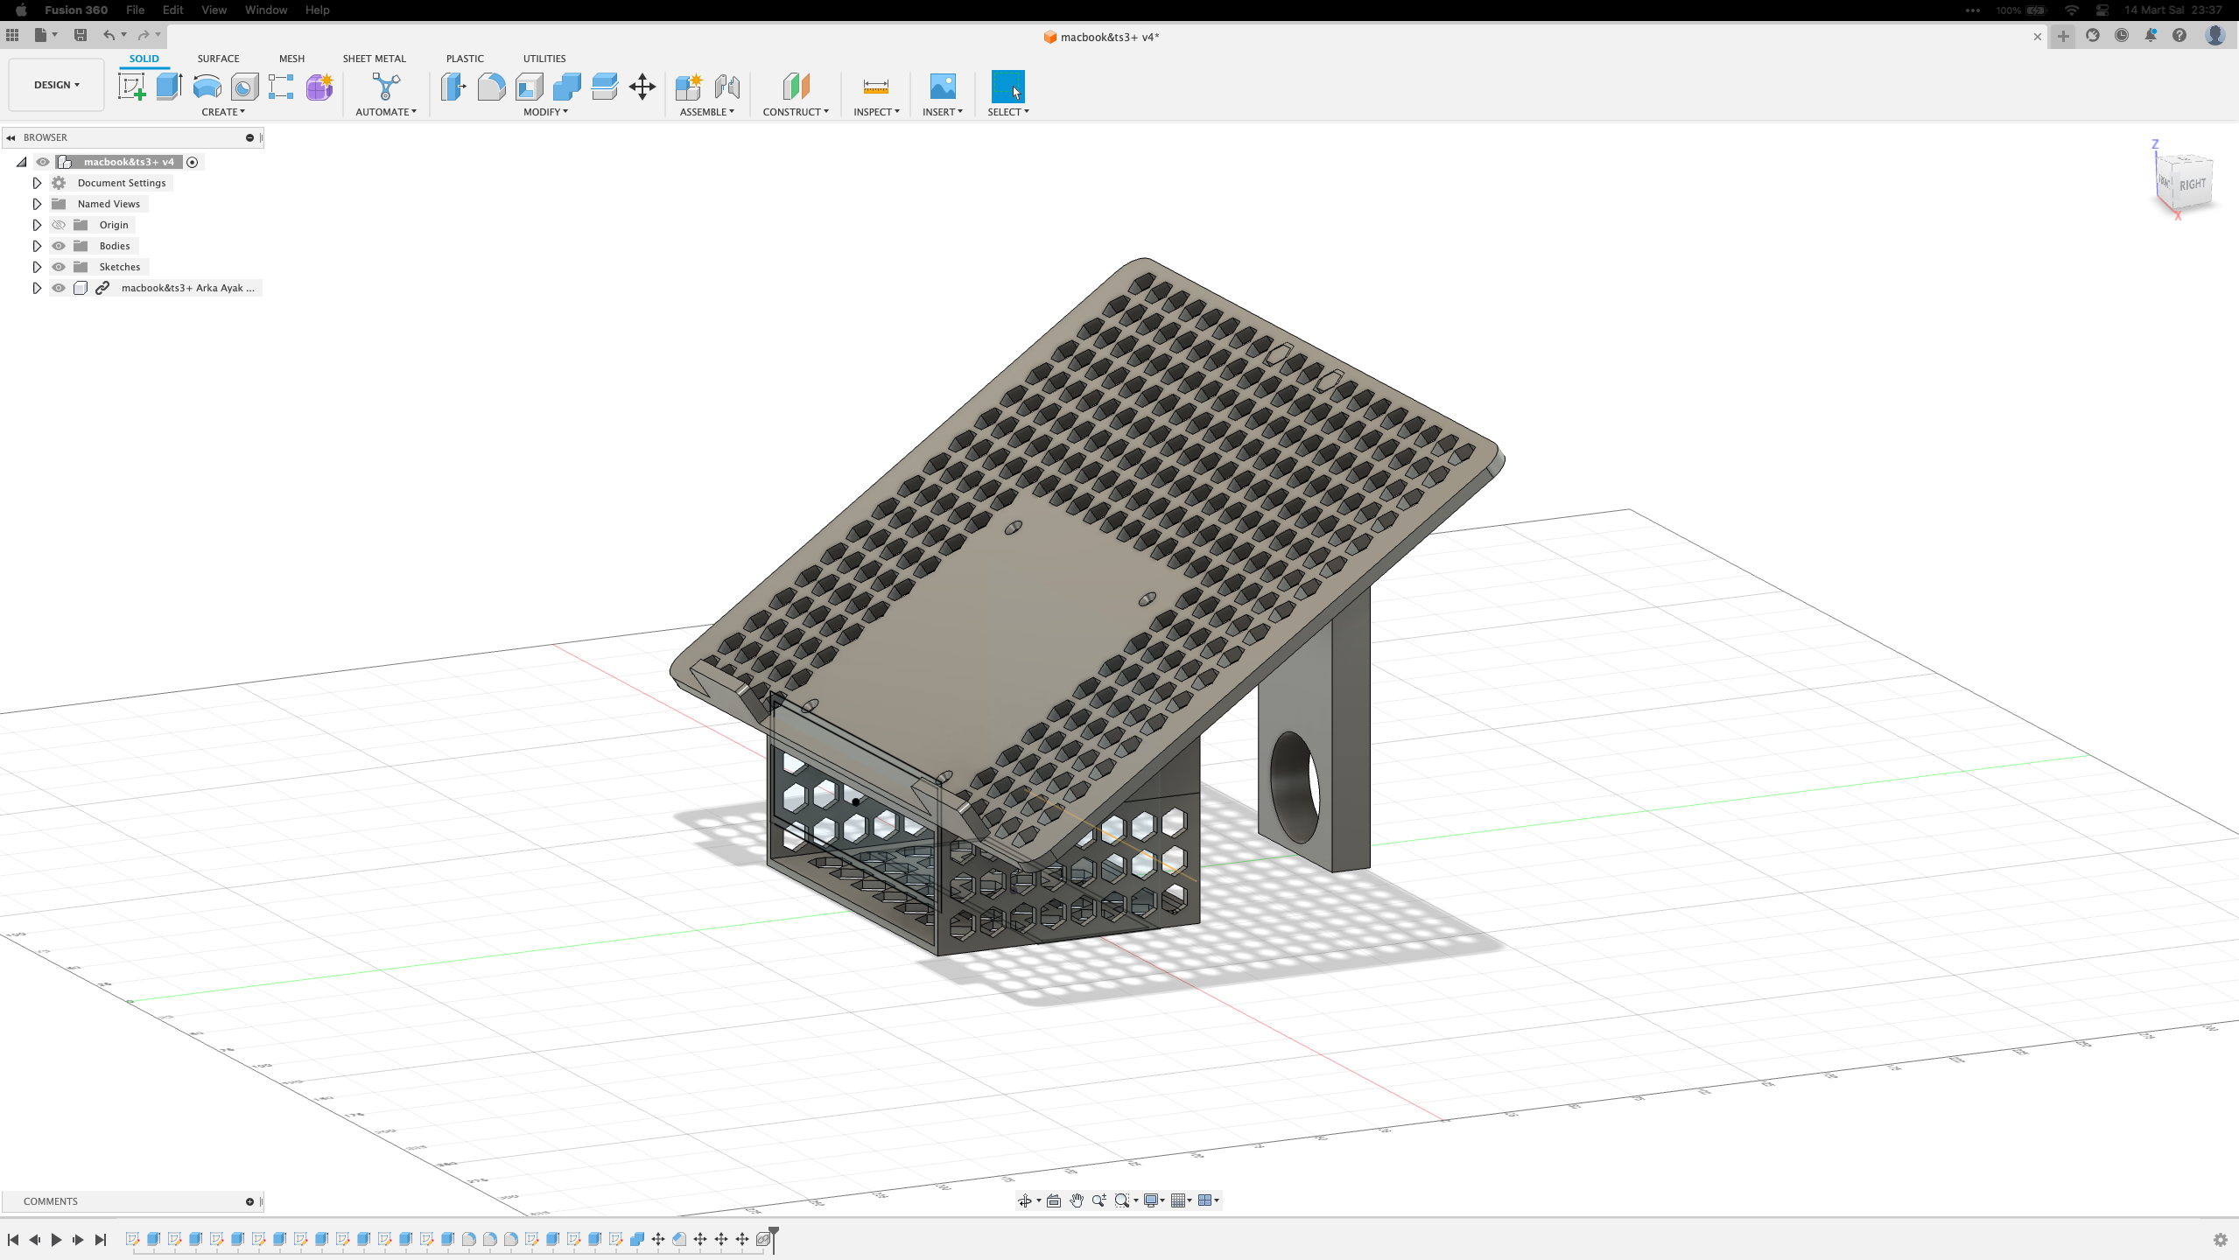Open the Window menu
The width and height of the screenshot is (2239, 1260).
(266, 10)
